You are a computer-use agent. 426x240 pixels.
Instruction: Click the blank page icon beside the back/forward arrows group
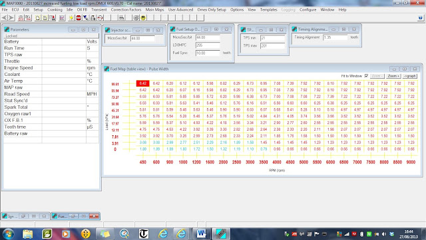point(38,18)
